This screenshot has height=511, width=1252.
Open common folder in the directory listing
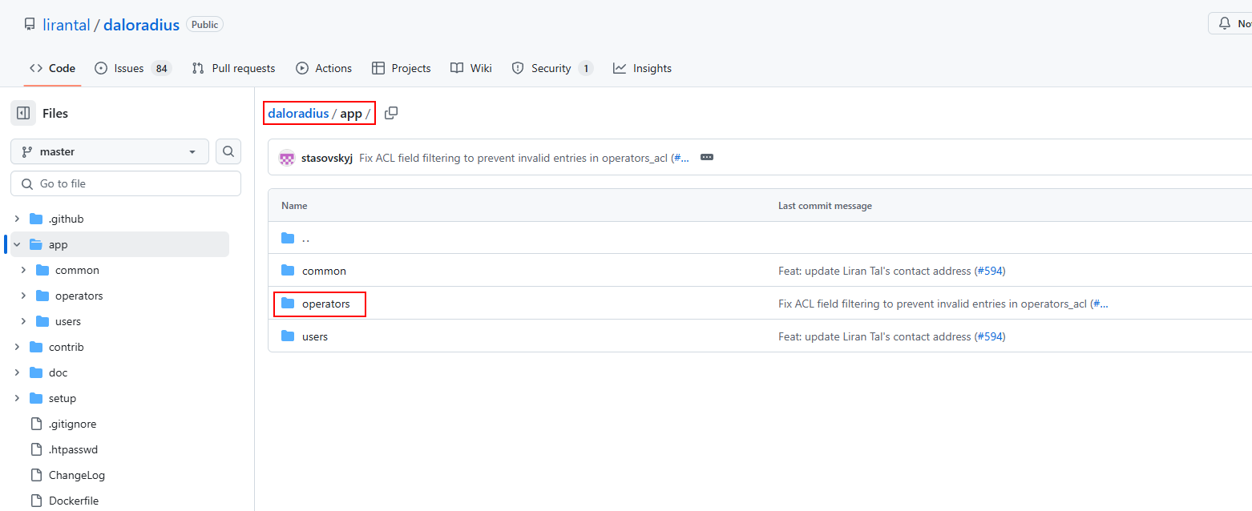(324, 271)
